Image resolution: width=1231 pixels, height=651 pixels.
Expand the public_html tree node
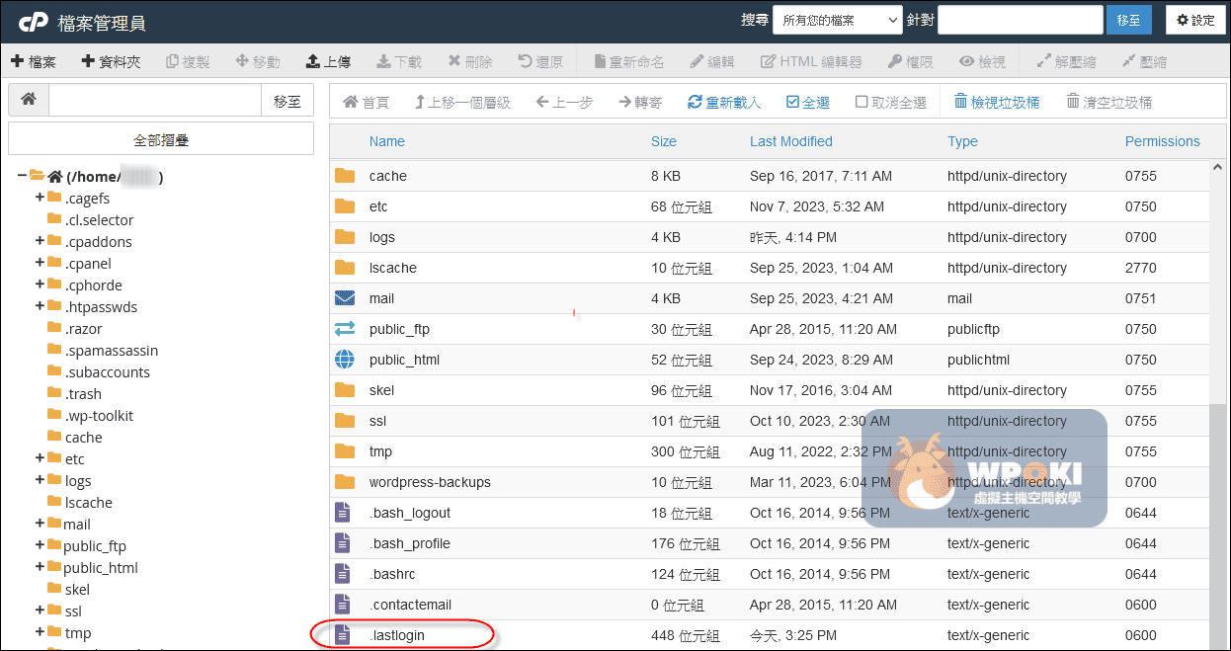(41, 567)
